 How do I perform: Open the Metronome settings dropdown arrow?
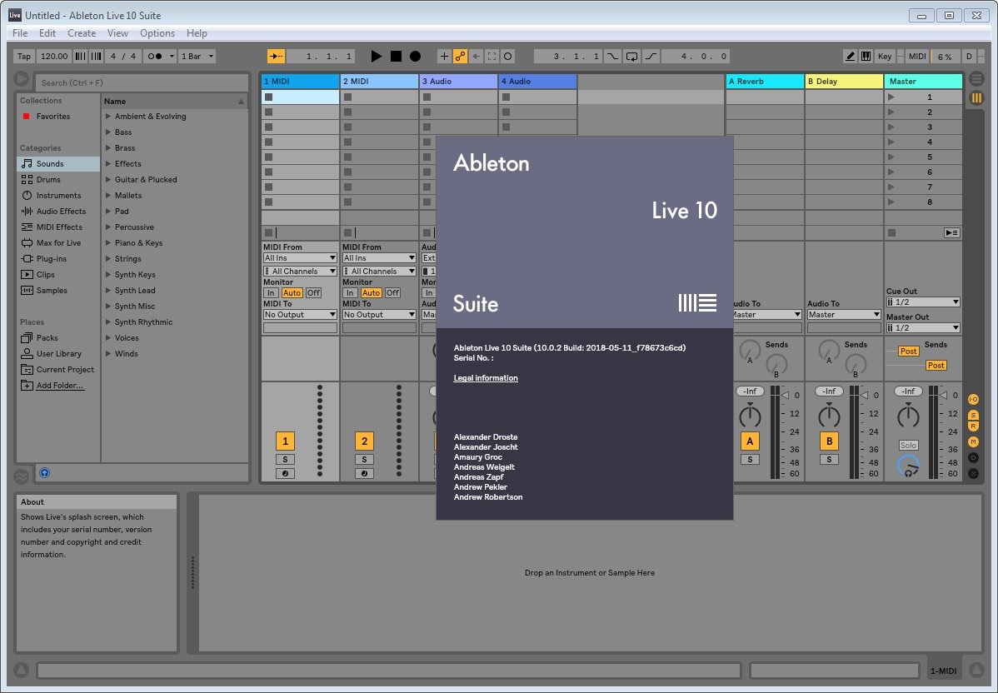point(172,56)
